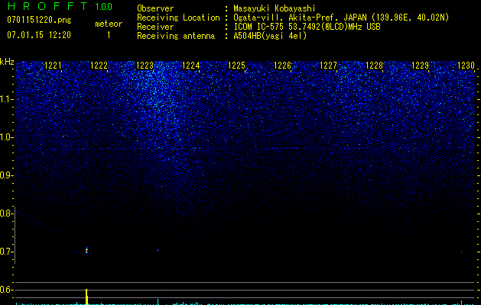Click the 1225 time marker

[x=236, y=66]
